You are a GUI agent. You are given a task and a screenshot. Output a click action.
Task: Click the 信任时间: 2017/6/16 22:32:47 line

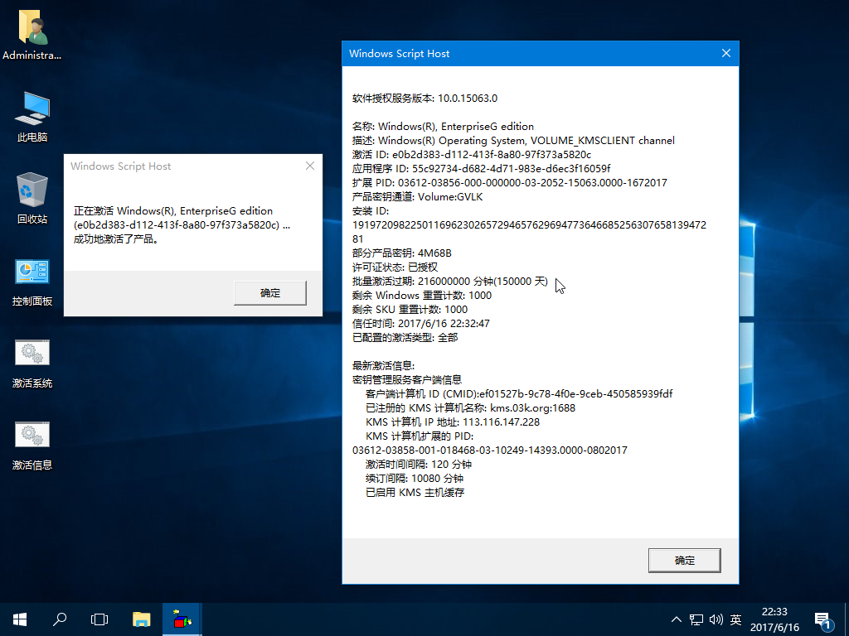click(420, 324)
